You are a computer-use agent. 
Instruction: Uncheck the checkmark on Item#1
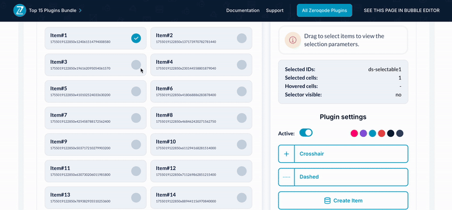pyautogui.click(x=136, y=38)
